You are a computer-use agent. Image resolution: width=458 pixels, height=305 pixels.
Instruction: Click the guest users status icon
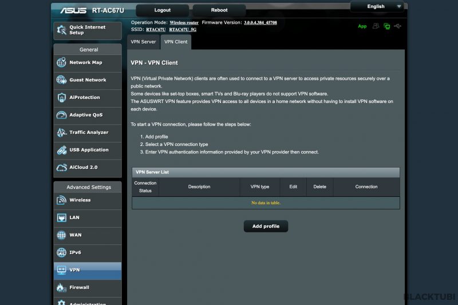[x=376, y=26]
